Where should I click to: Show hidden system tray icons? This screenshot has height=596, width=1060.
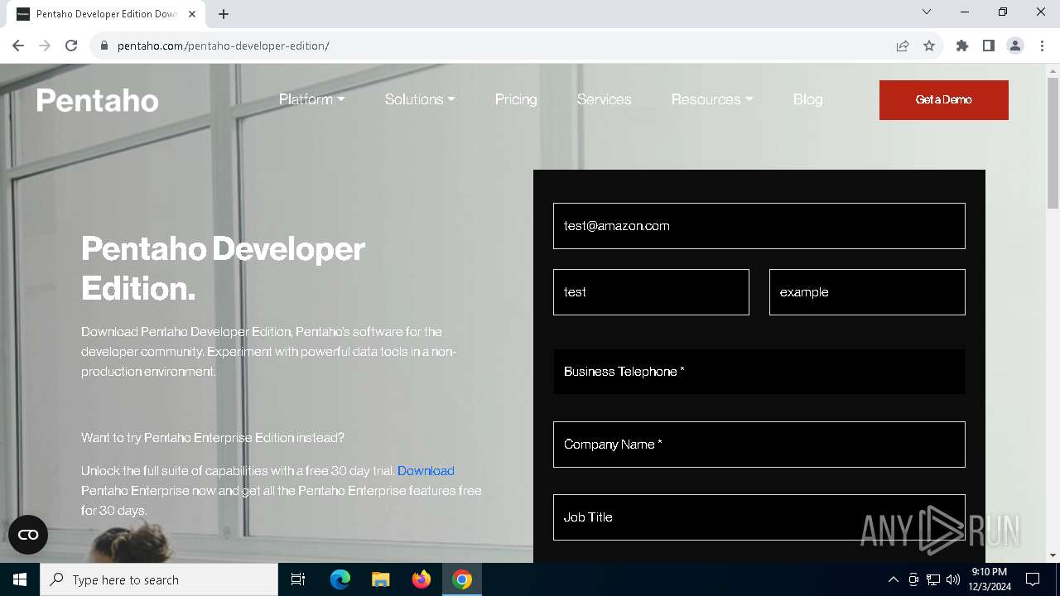tap(893, 579)
